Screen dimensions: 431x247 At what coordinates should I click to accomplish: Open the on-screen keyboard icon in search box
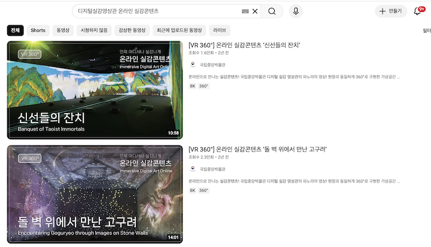tap(245, 11)
